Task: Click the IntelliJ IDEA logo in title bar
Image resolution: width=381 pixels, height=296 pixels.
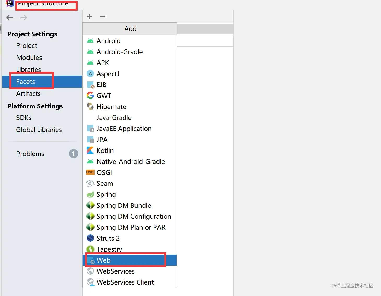Action: point(10,3)
